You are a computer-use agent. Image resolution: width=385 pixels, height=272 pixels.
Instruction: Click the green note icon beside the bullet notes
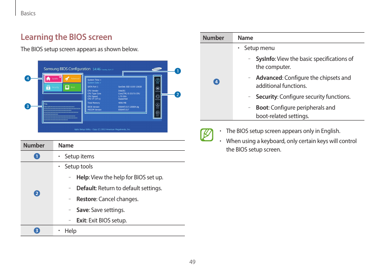(207, 135)
